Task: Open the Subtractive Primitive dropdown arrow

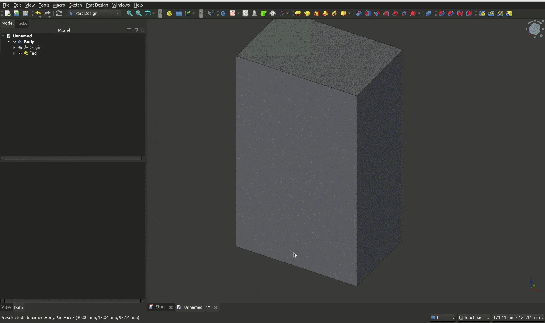Action: pyautogui.click(x=419, y=13)
